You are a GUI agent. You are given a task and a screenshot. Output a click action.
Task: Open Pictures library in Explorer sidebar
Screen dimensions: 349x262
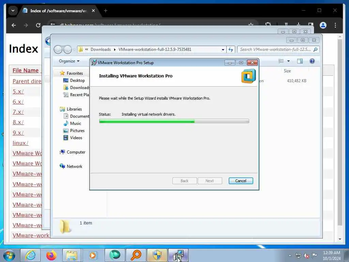[x=77, y=131]
